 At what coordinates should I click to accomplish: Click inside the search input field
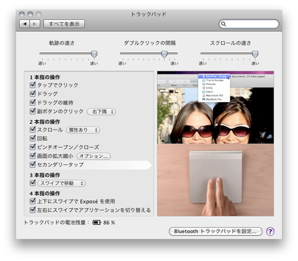(x=249, y=24)
